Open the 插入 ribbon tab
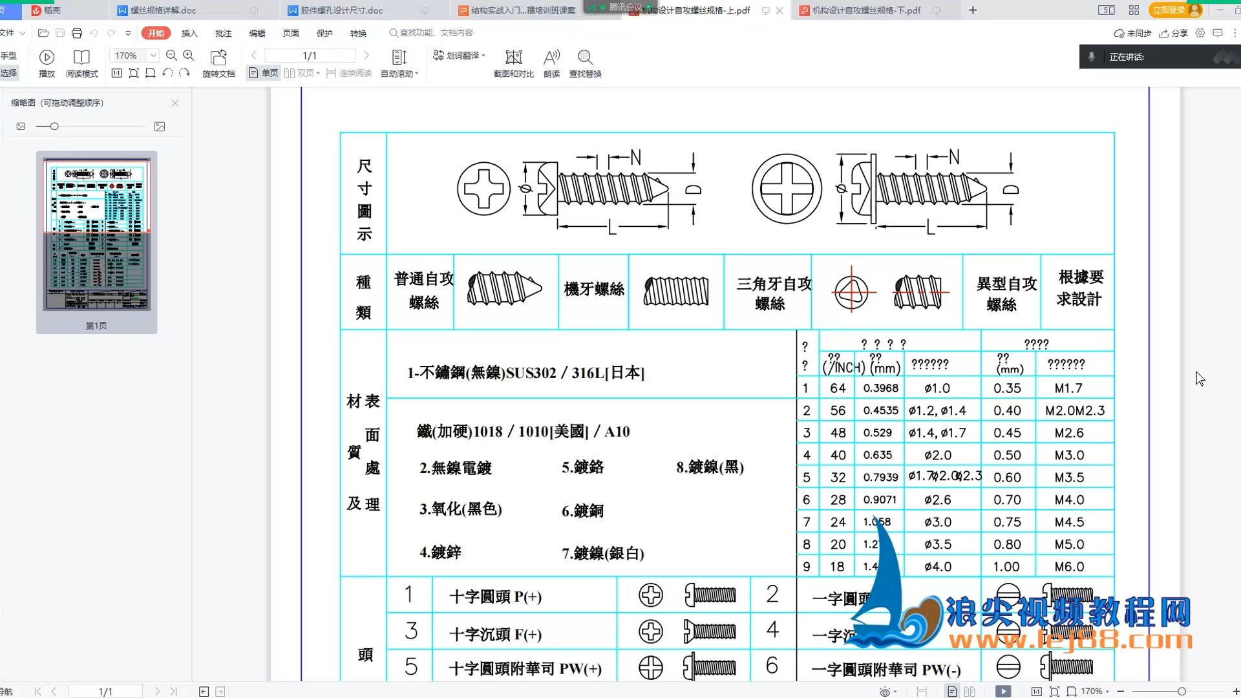The width and height of the screenshot is (1241, 698). click(x=189, y=33)
